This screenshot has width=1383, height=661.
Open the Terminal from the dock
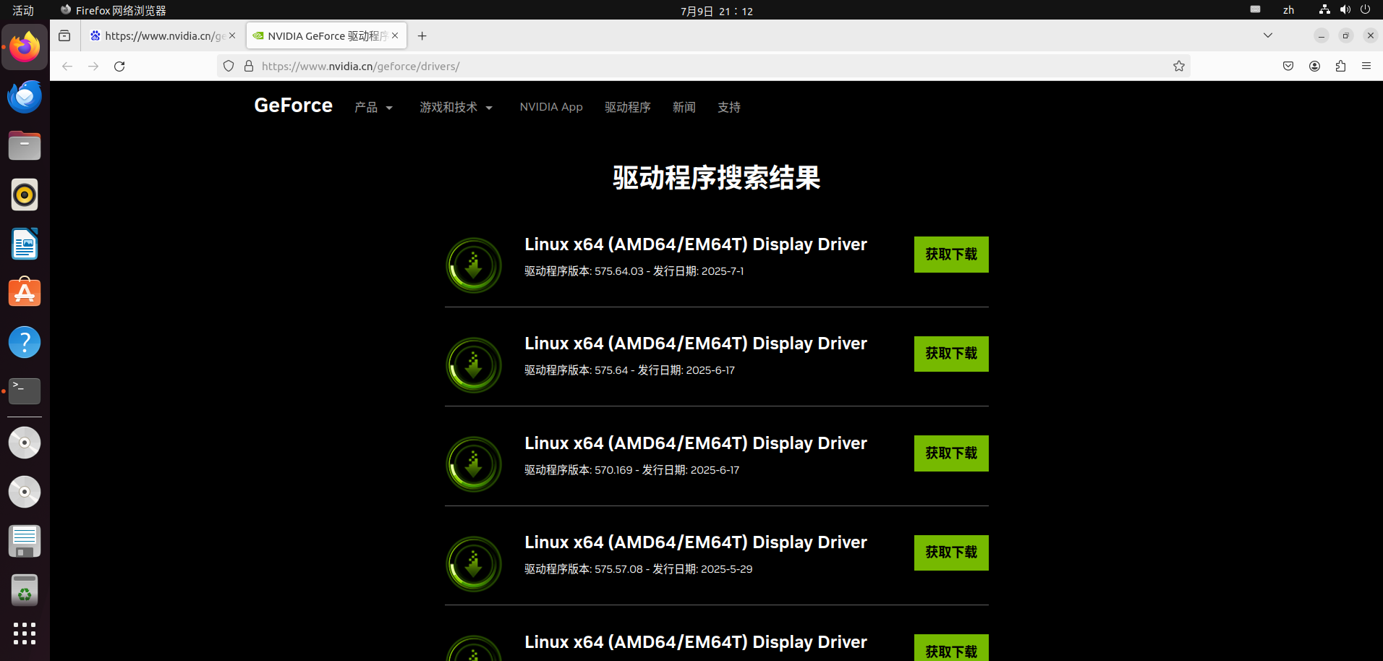pyautogui.click(x=25, y=391)
